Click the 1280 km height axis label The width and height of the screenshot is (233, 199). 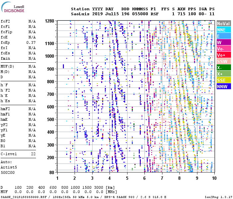[x=50, y=21]
